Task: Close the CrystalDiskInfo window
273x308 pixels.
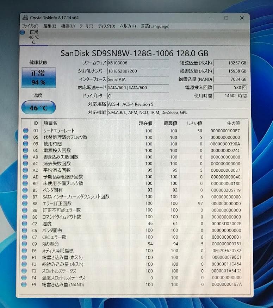Action: click(x=242, y=18)
